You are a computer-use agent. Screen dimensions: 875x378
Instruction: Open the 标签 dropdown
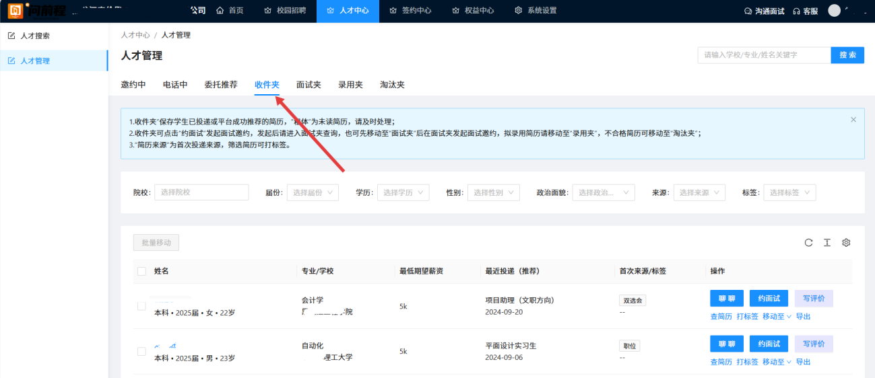click(789, 192)
